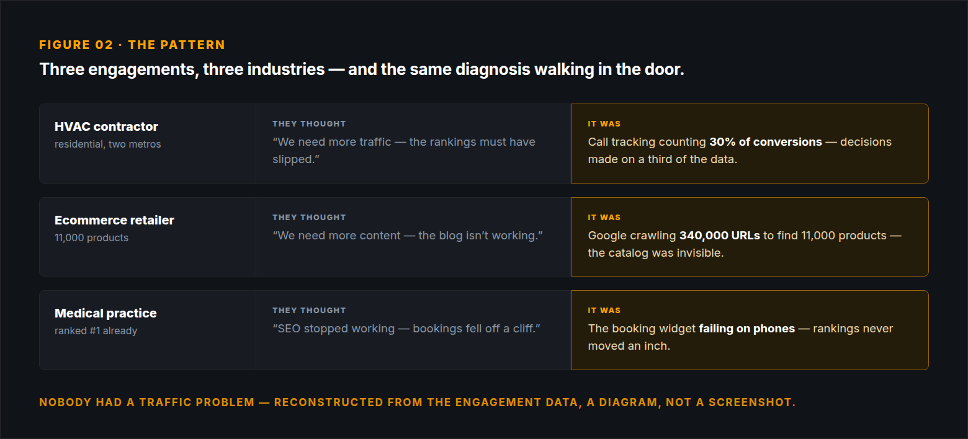Select the 'SEO stopped working' quote

click(406, 329)
